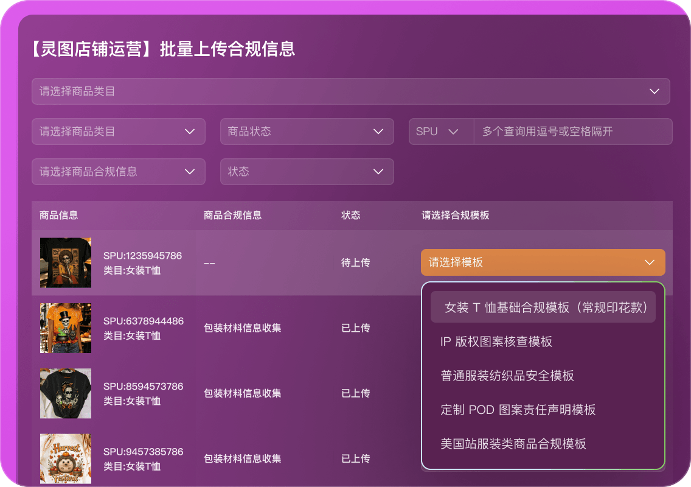This screenshot has width=691, height=487.
Task: Click 包装材料信息收集 in SPU:6378944486 row
Action: [242, 328]
